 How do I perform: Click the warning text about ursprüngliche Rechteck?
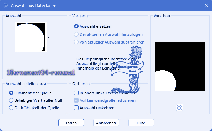(x=107, y=64)
